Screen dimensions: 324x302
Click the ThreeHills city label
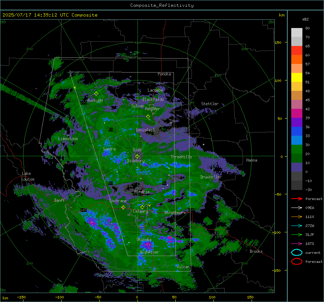181,157
